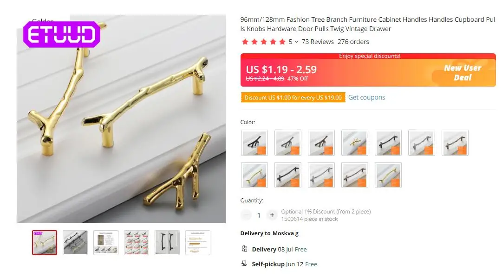This screenshot has width=502, height=276.
Task: Show the black and grey handles thumbnail
Action: (75, 243)
